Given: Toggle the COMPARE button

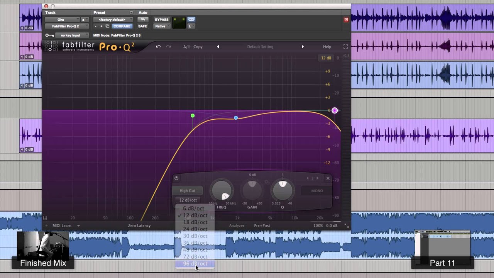Looking at the screenshot, I should point(122,26).
